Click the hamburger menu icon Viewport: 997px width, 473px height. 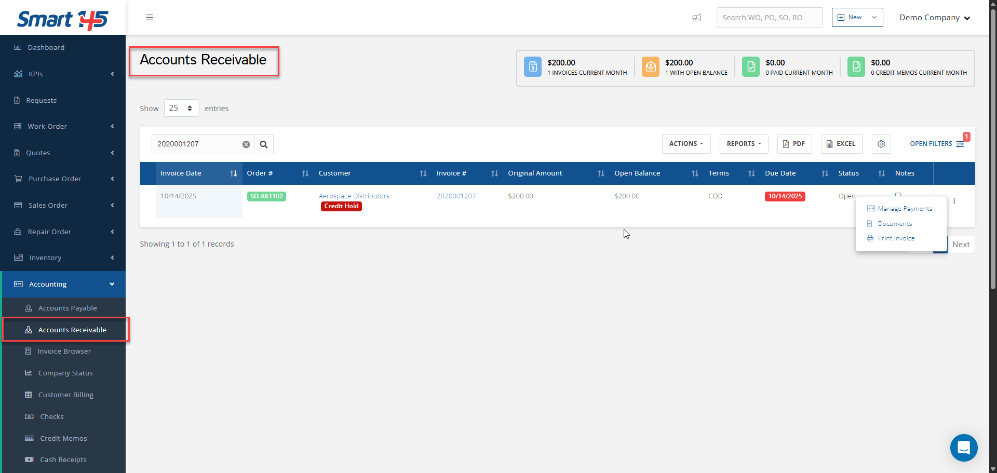(150, 18)
